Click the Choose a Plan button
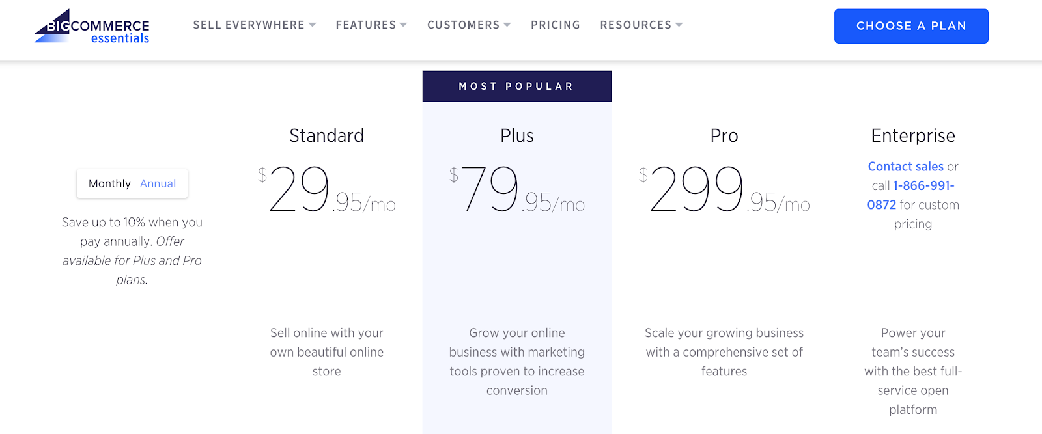This screenshot has width=1042, height=434. point(911,26)
